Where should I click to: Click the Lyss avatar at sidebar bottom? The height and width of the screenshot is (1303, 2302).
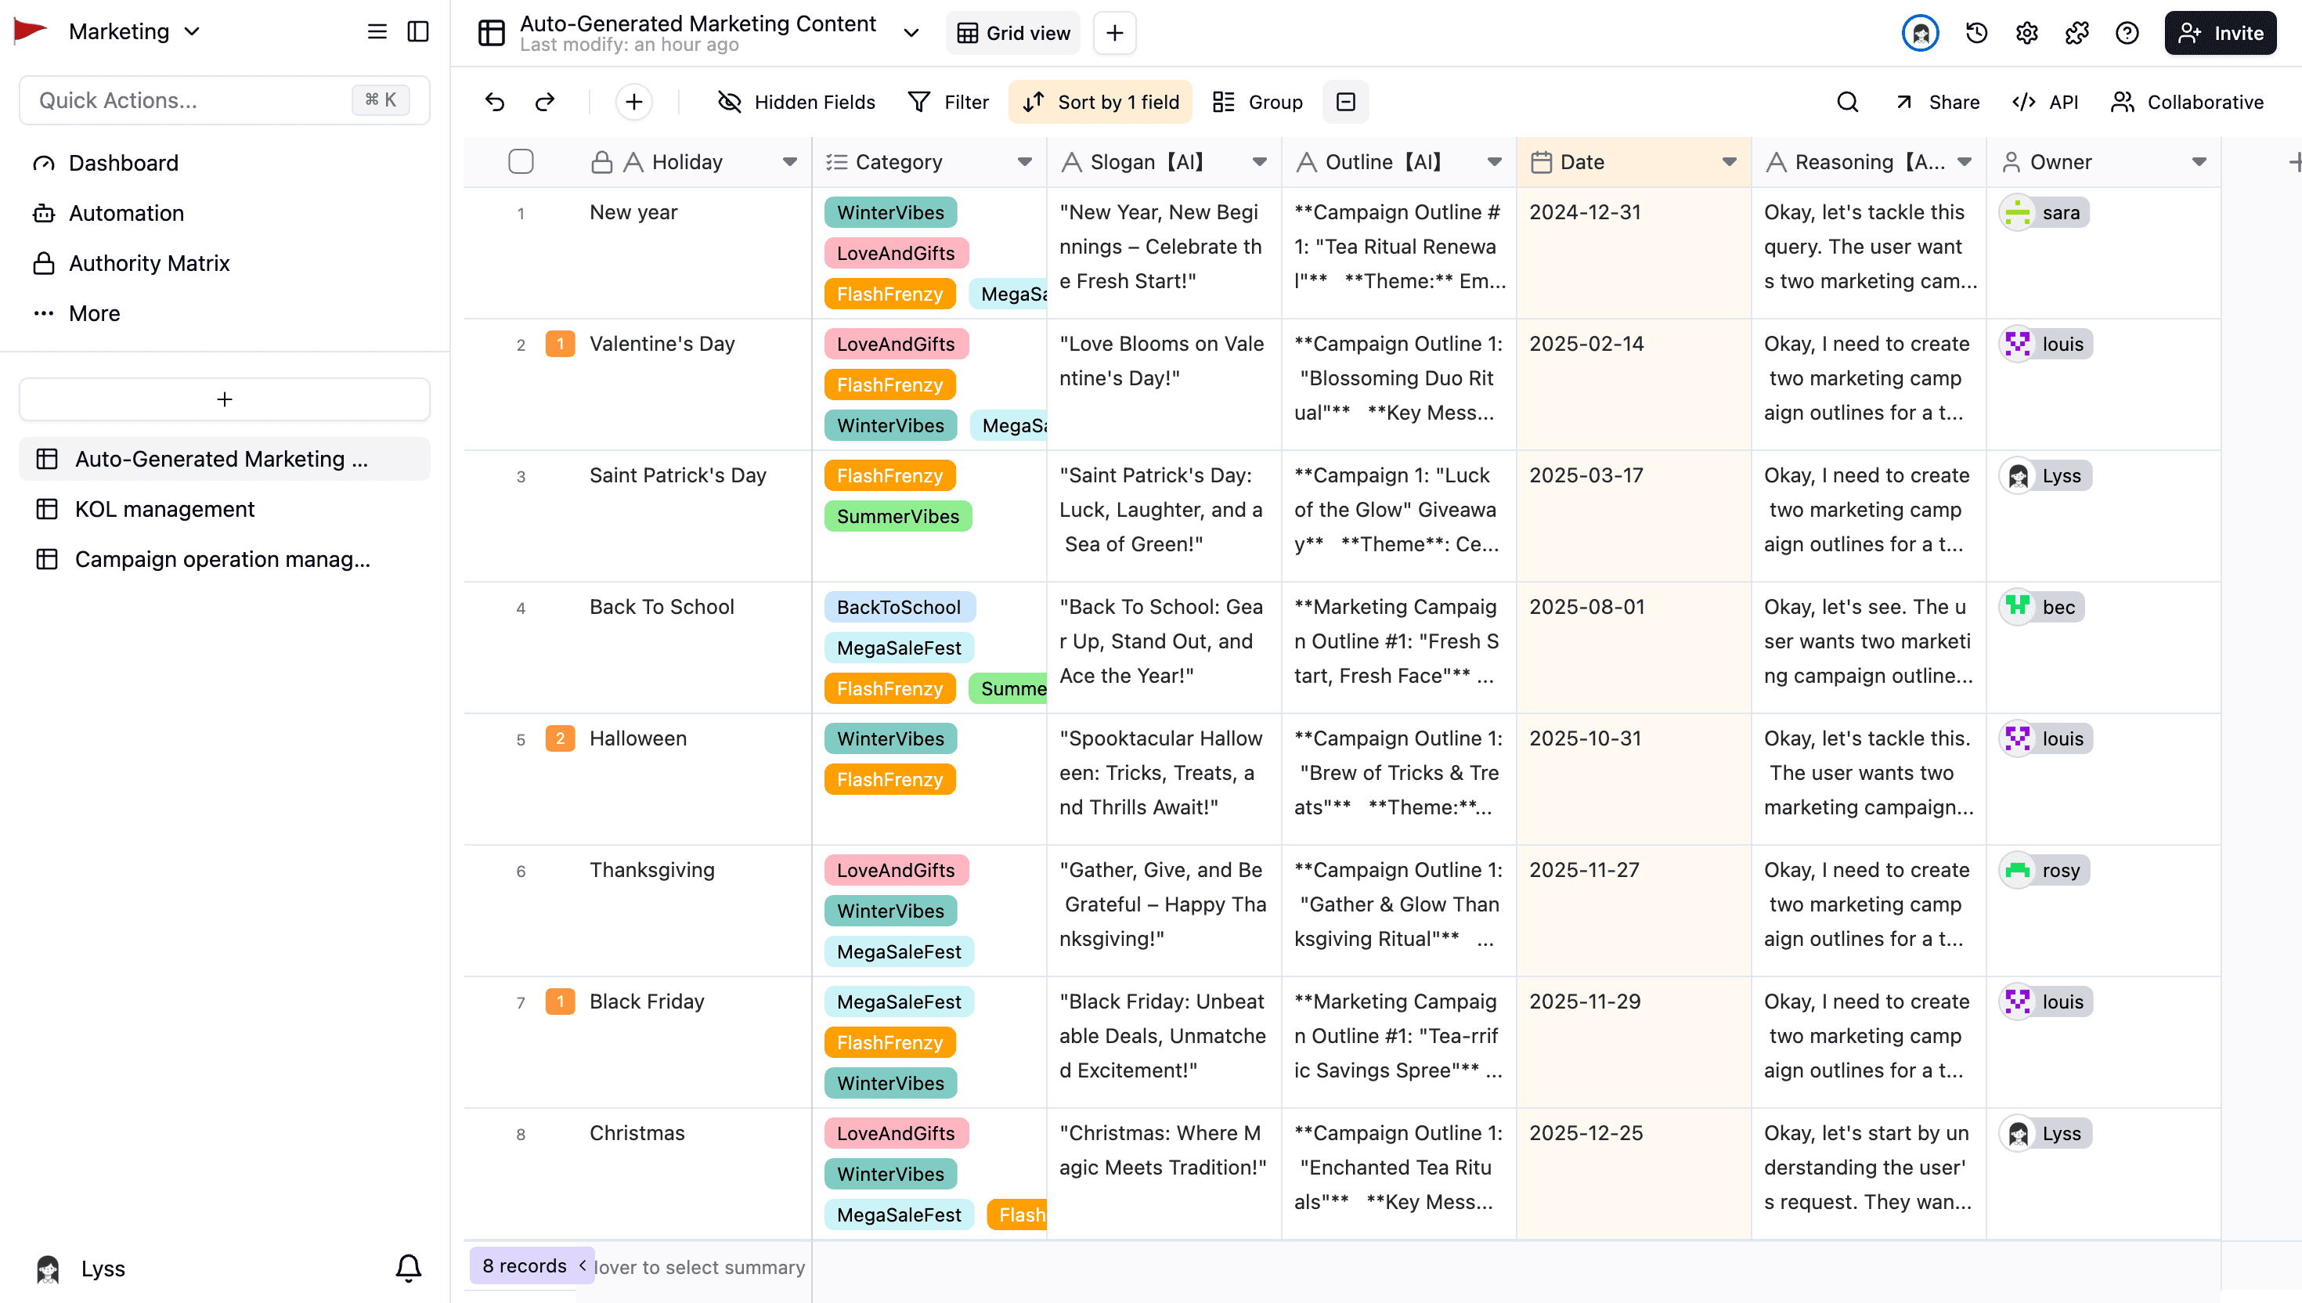tap(48, 1268)
